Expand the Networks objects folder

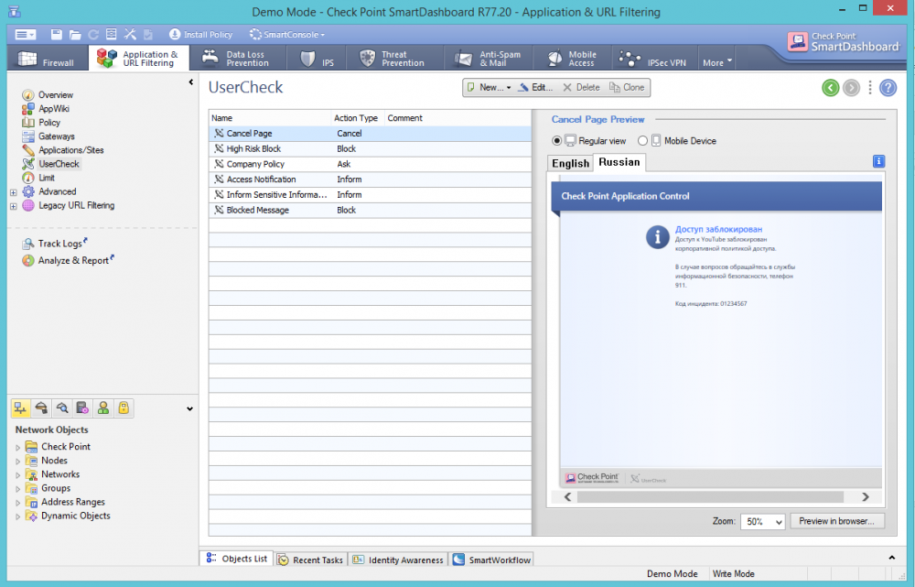[17, 475]
